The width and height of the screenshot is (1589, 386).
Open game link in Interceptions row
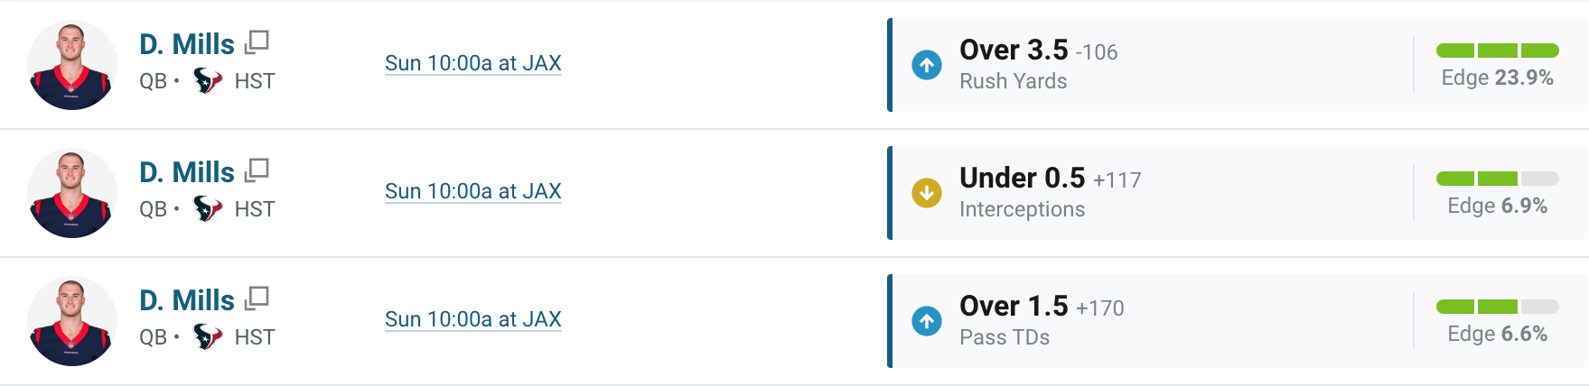[473, 191]
